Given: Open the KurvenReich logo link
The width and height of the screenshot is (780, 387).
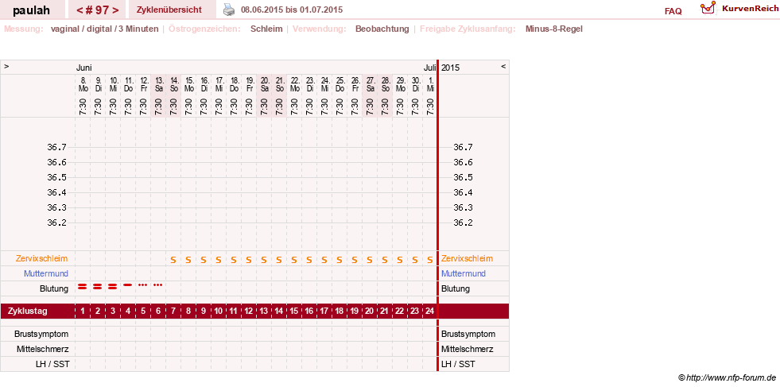Looking at the screenshot, I should [739, 9].
